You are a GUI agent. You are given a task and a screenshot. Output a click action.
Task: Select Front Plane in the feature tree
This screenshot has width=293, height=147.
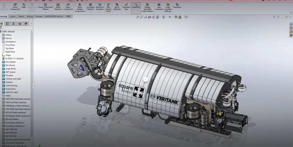click(x=10, y=45)
